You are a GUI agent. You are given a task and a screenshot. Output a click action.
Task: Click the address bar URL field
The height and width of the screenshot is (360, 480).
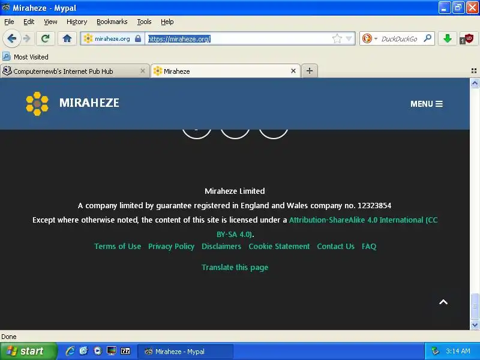[239, 39]
